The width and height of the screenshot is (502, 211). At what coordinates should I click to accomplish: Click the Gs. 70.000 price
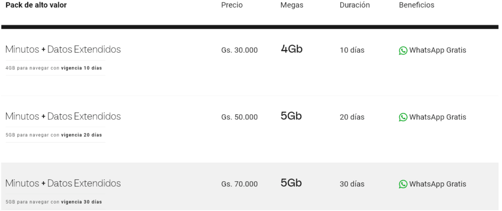click(x=239, y=184)
